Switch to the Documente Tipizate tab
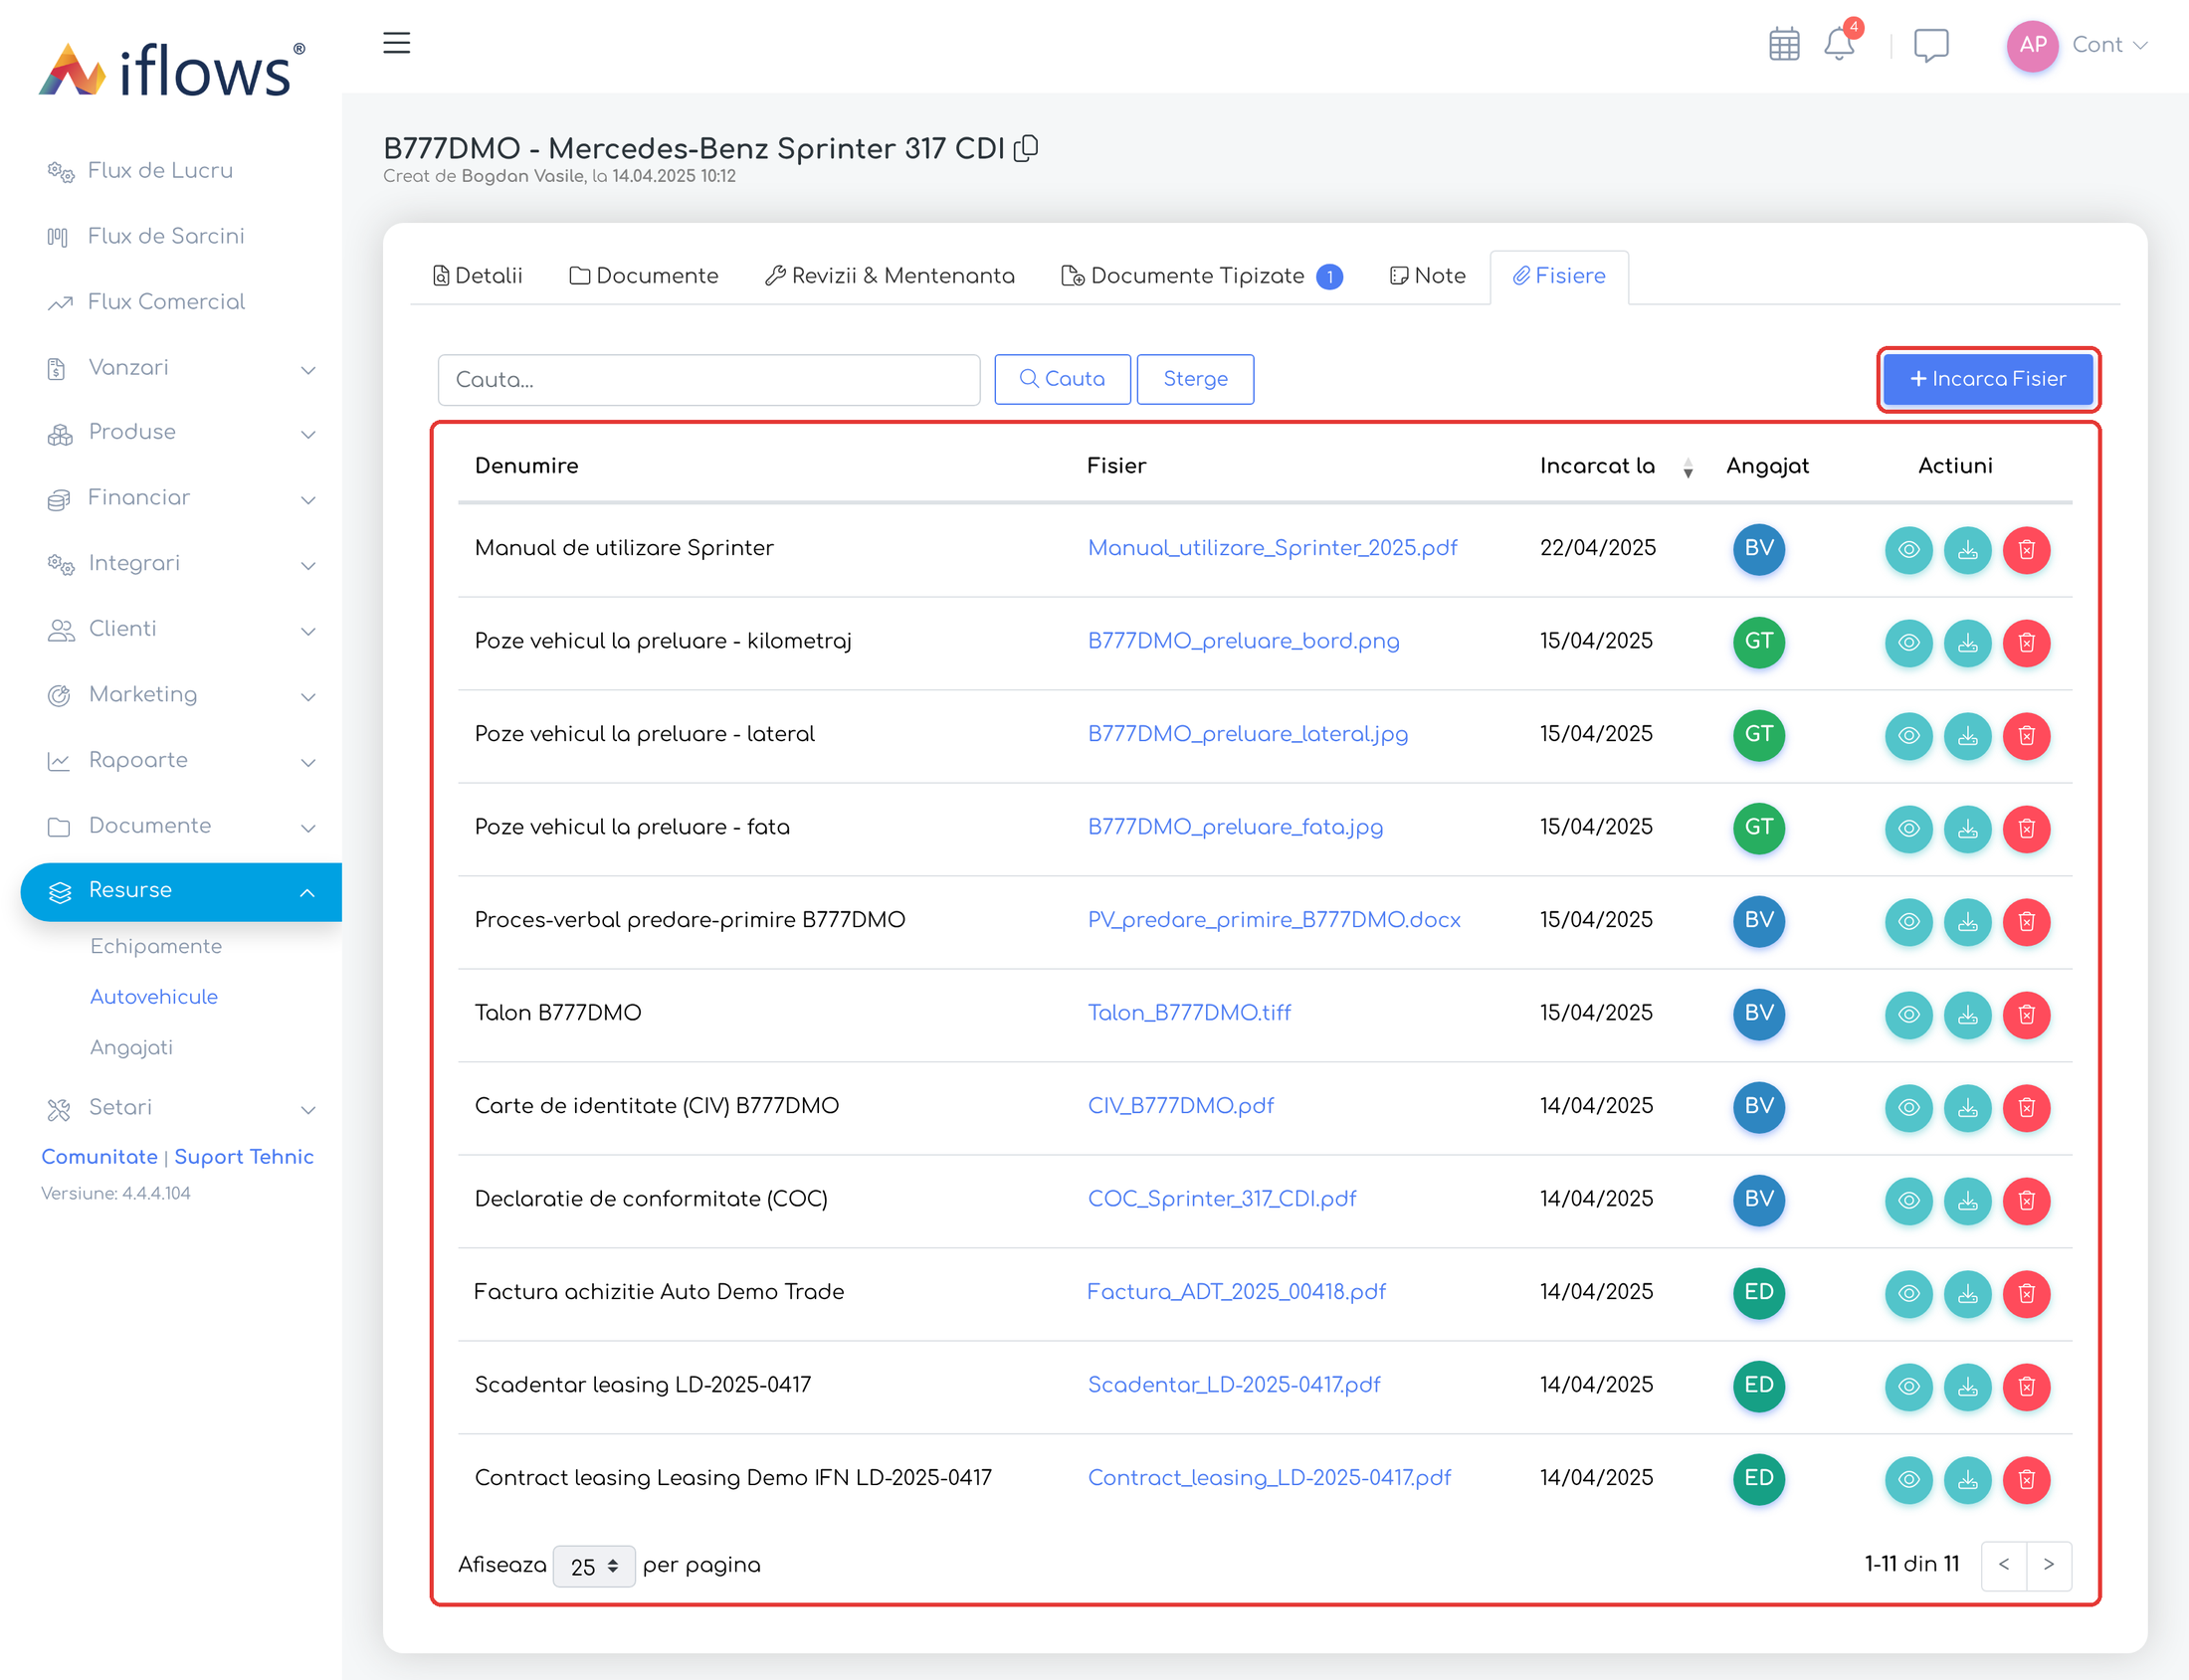Screen dimensions: 2189x1680 pos(1201,276)
